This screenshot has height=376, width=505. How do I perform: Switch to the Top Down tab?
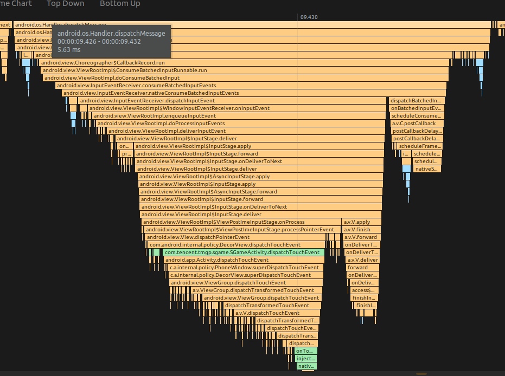65,4
